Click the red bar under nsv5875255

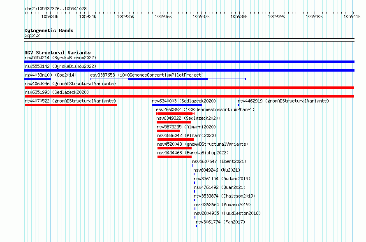pyautogui.click(x=168, y=131)
